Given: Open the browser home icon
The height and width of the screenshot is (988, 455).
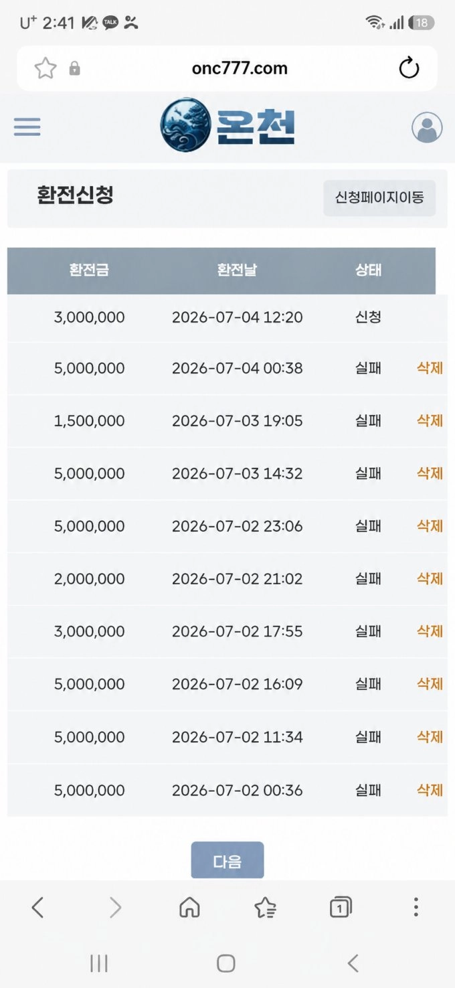Looking at the screenshot, I should click(x=189, y=907).
